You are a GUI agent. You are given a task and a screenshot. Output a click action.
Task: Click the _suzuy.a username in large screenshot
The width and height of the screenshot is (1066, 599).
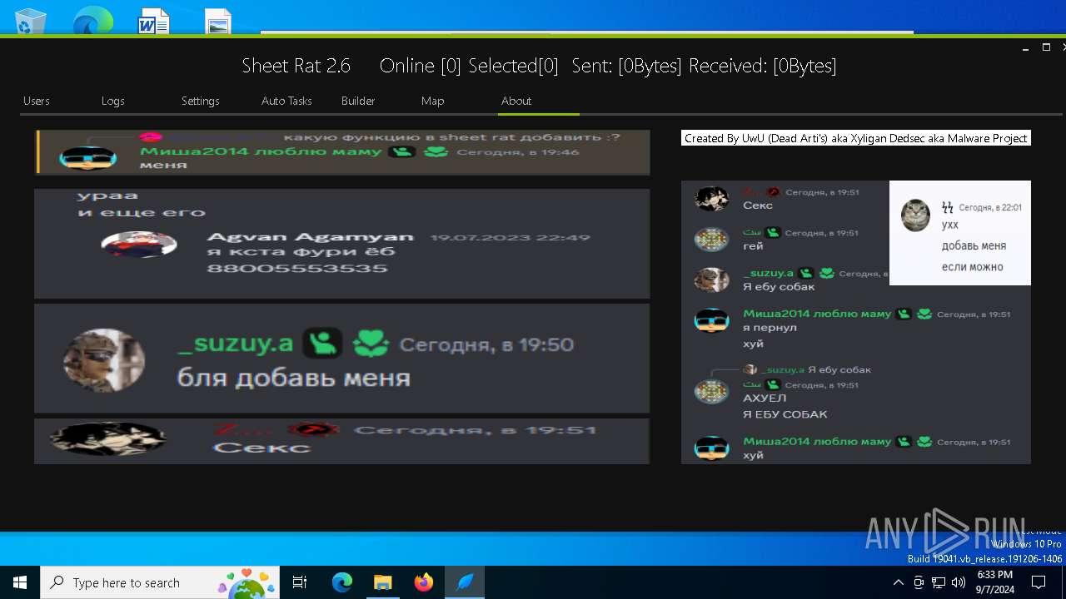click(x=236, y=344)
